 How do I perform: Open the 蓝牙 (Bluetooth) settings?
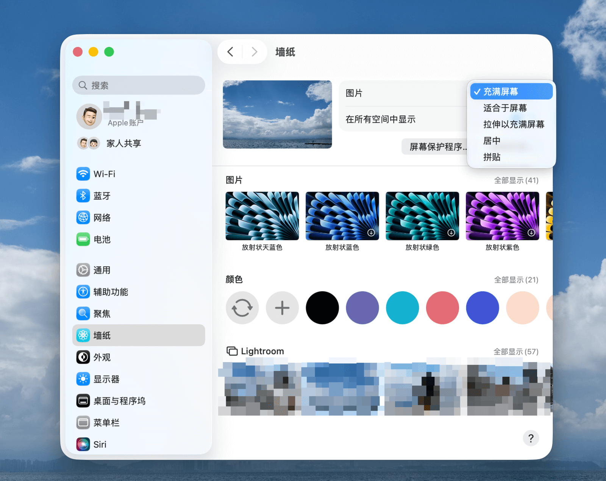tap(102, 196)
